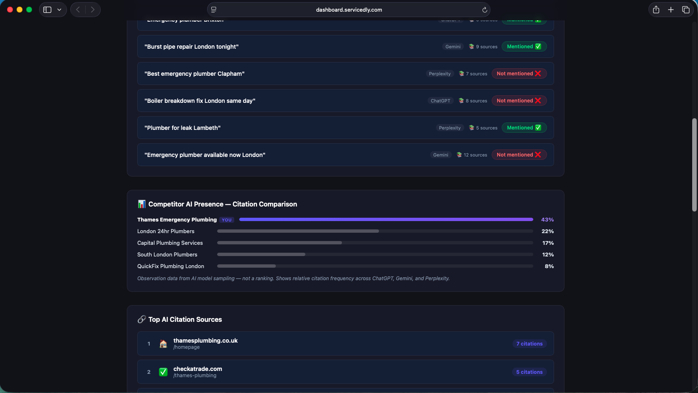The image size is (698, 393).
Task: Click the chain link icon next to Top AI Citation Sources
Action: [x=142, y=319]
